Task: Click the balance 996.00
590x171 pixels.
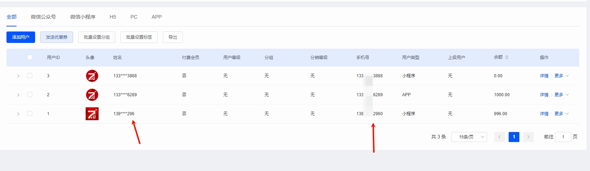Action: (x=500, y=114)
